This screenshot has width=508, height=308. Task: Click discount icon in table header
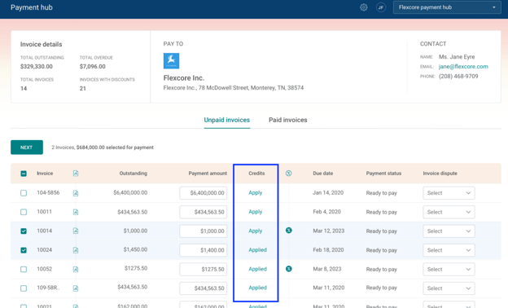click(x=288, y=173)
